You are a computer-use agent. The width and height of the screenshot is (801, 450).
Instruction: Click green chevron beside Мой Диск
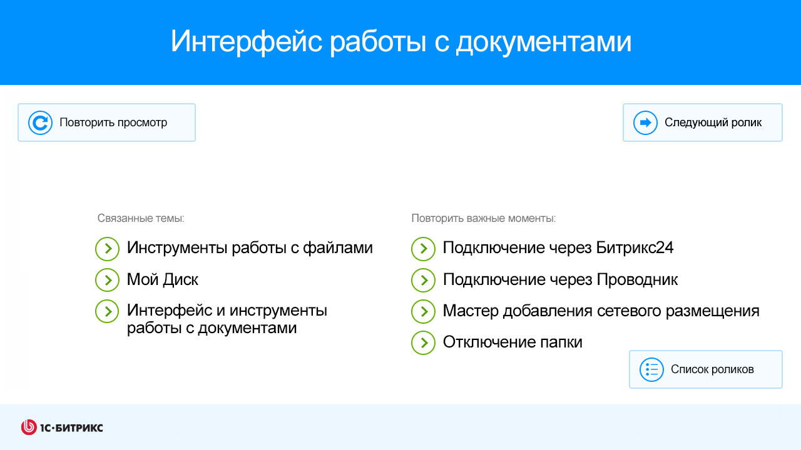tap(107, 280)
